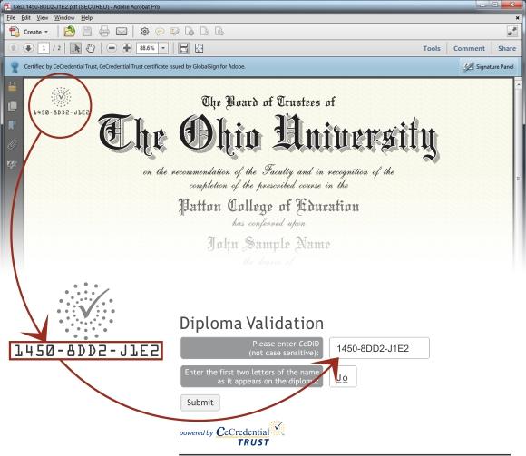Open the gear settings icon in toolbar
The width and height of the screenshot is (526, 456).
[x=144, y=32]
